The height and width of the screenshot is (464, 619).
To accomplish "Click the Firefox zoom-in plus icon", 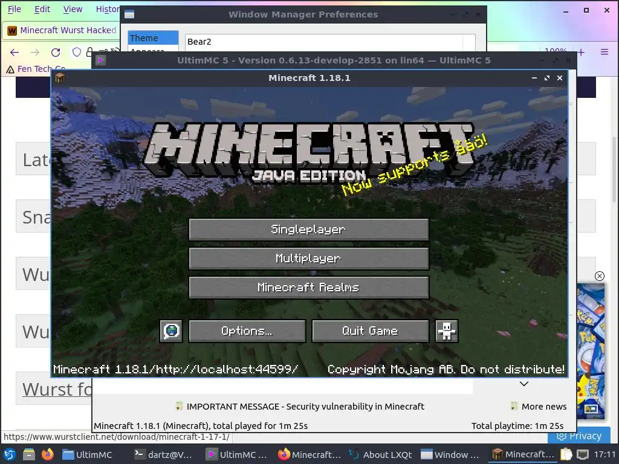I will click(581, 52).
